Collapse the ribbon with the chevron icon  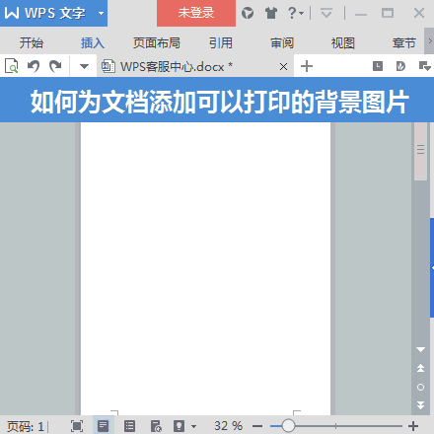point(326,14)
